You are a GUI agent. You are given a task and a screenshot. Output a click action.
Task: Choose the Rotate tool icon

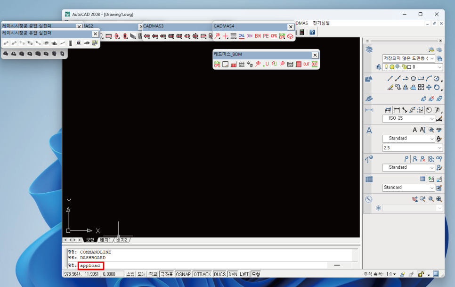pyautogui.click(x=437, y=87)
